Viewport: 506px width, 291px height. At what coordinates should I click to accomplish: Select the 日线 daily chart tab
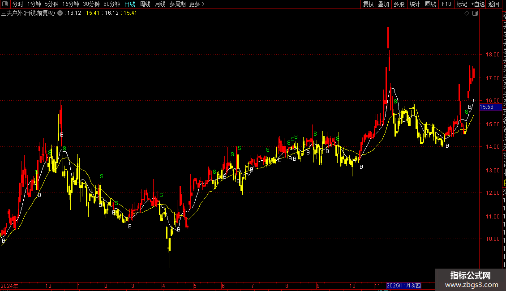click(130, 4)
